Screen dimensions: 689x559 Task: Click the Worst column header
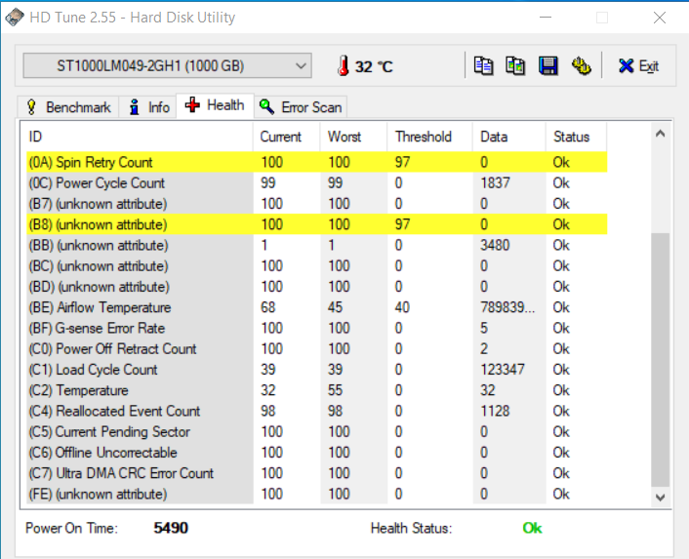[x=353, y=137]
